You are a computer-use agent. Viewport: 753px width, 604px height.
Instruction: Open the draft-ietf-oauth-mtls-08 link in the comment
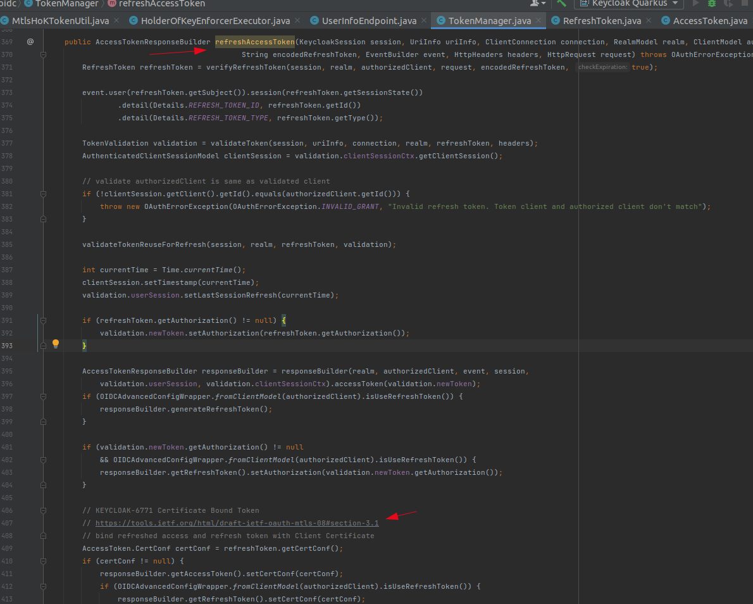(x=237, y=523)
